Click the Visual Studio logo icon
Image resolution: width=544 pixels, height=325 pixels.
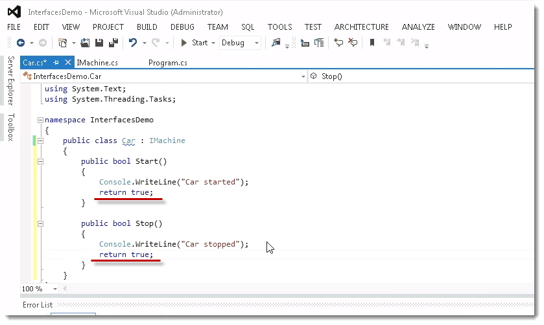coord(14,12)
